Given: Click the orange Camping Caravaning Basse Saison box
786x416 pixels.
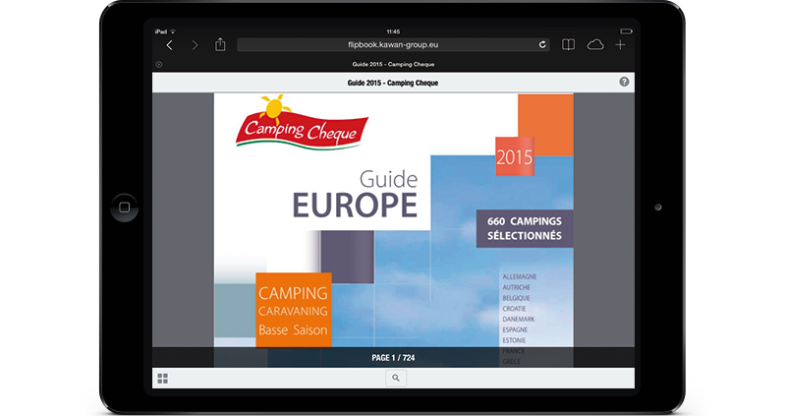Looking at the screenshot, I should click(x=293, y=310).
